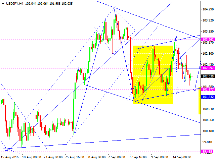The width and height of the screenshot is (215, 161).
Task: Select the USDJPY,H4 chart title text
Action: pos(14,4)
